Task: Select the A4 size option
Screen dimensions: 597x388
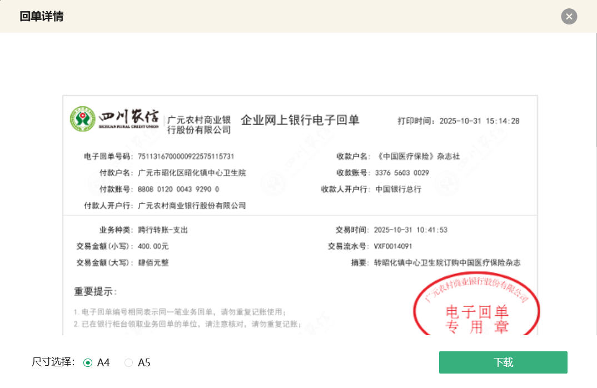Action: 88,363
